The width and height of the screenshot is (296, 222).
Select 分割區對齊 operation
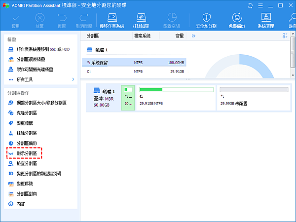tap(23, 194)
